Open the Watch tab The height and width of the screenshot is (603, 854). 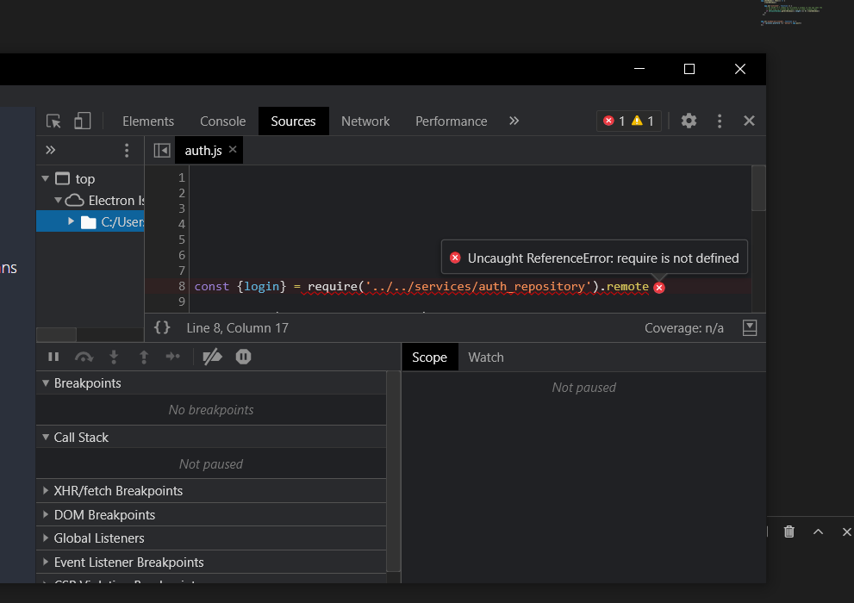pyautogui.click(x=485, y=357)
